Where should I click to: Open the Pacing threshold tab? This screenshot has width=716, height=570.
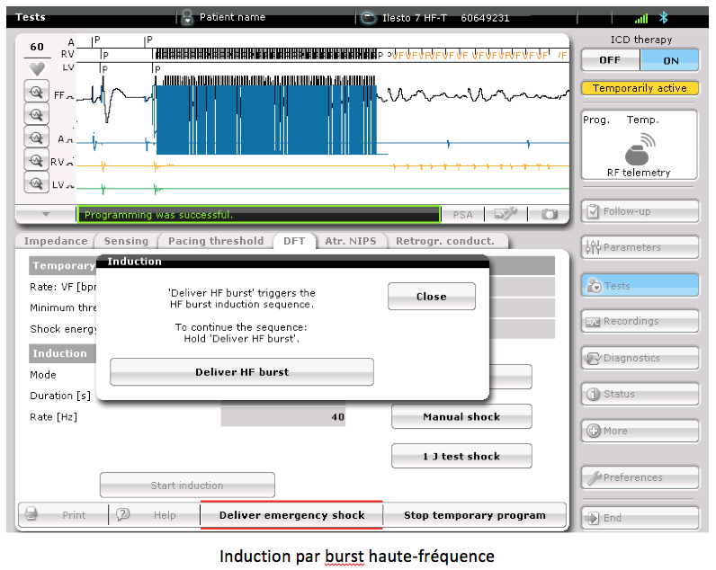click(x=216, y=241)
